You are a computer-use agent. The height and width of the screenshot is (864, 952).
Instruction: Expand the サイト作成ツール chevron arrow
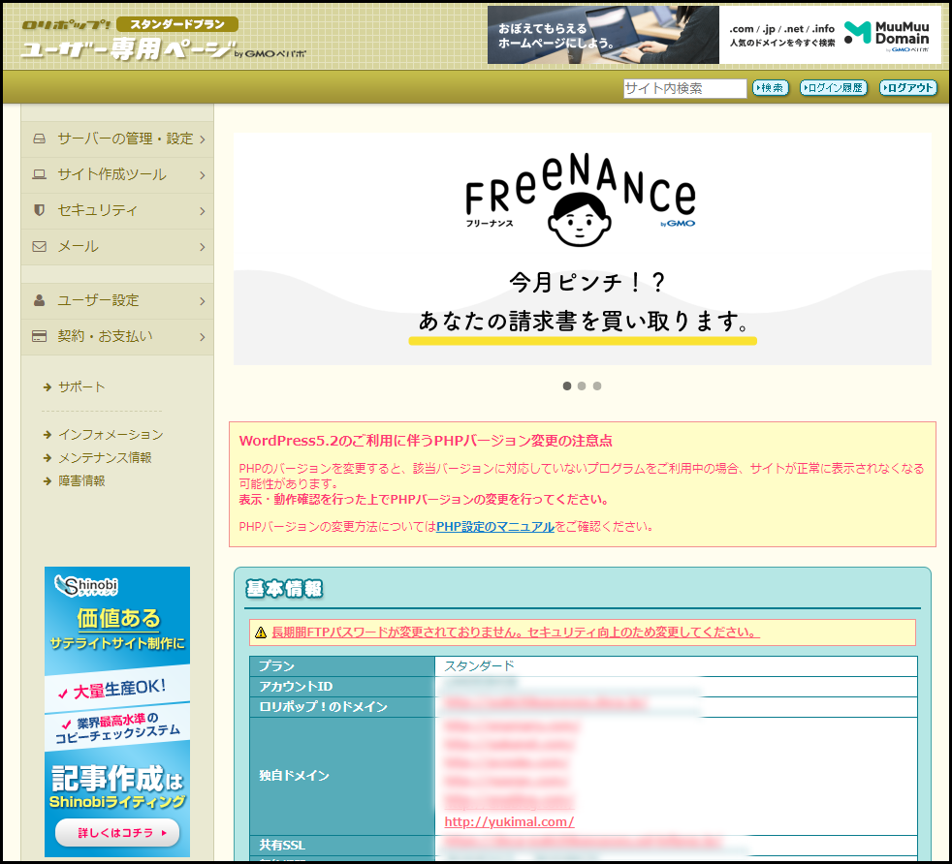(x=203, y=175)
